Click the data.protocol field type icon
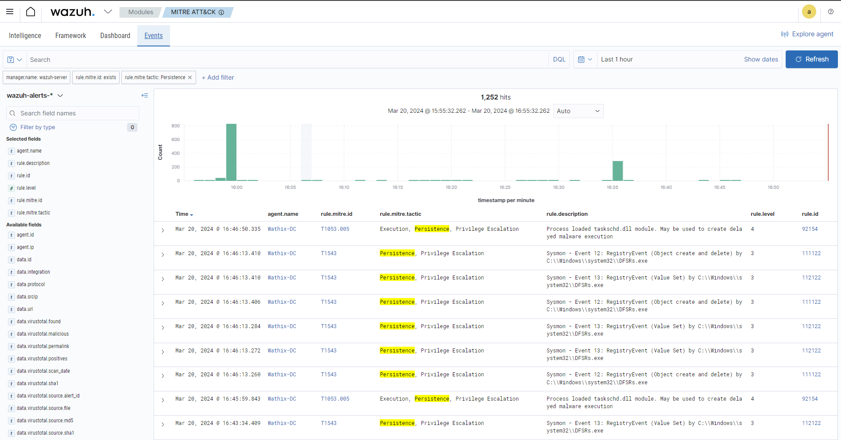This screenshot has height=440, width=841. coord(12,285)
